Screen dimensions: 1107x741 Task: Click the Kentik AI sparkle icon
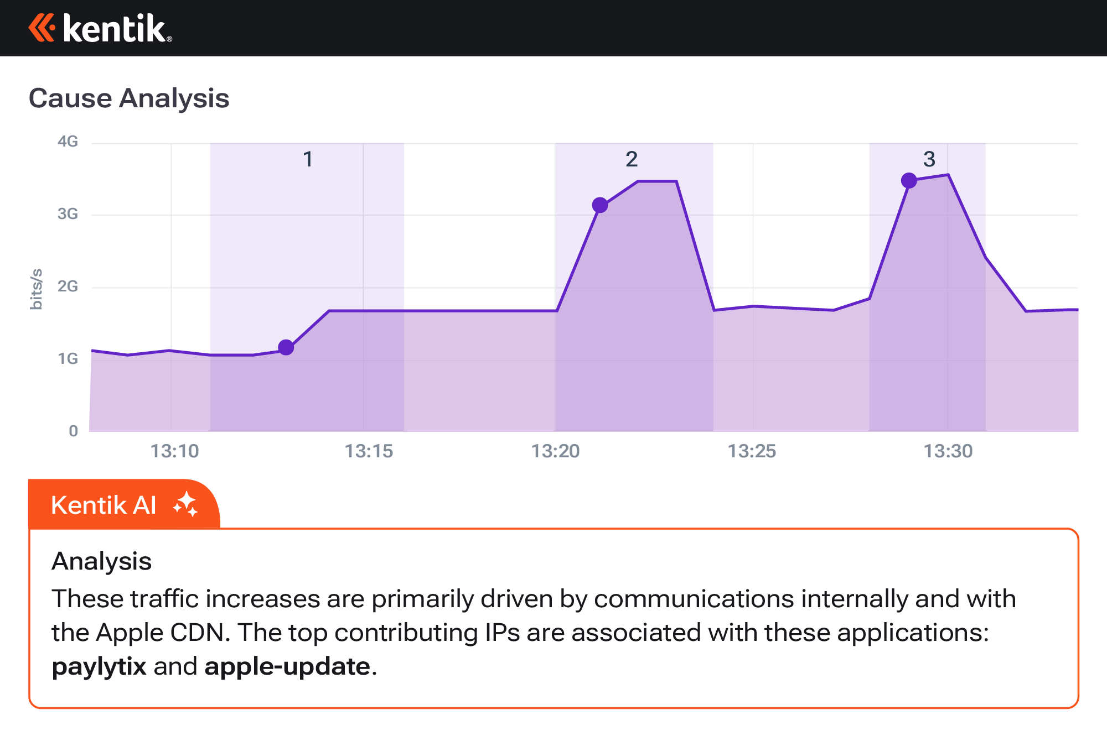point(185,504)
